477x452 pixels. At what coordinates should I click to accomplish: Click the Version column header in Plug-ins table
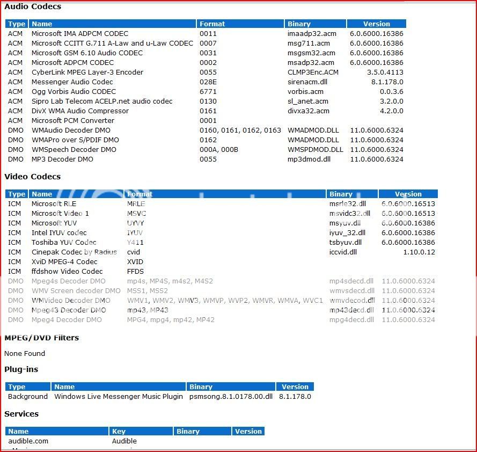click(x=295, y=387)
